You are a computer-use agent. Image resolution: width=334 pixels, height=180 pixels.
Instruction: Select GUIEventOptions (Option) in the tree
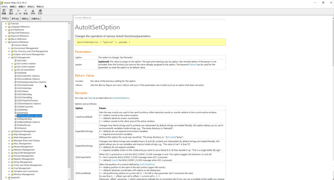[x=29, y=104]
